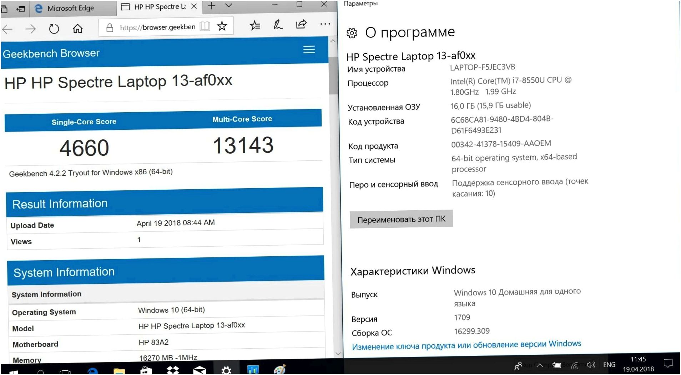Open the Windows product key change link
Viewport: 681px width, 375px height.
tap(466, 345)
